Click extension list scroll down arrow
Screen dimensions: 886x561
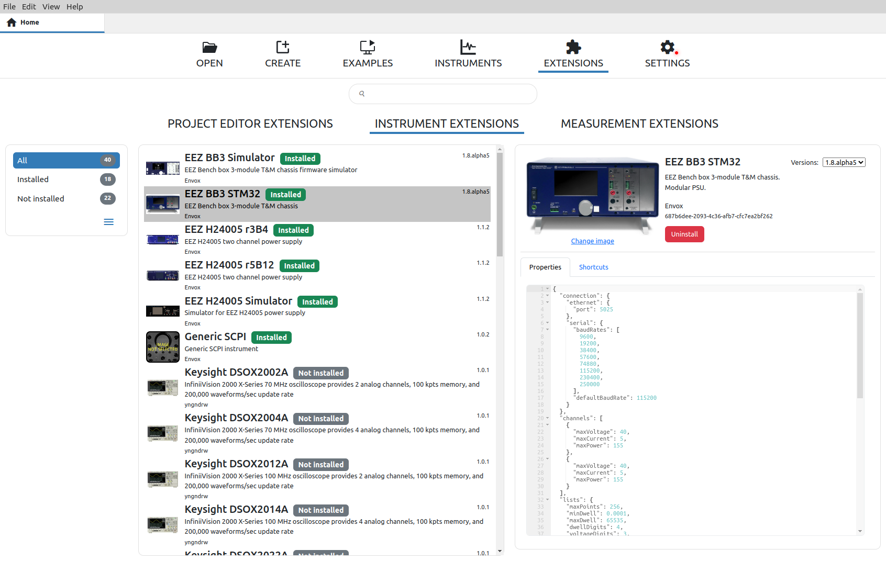(500, 551)
